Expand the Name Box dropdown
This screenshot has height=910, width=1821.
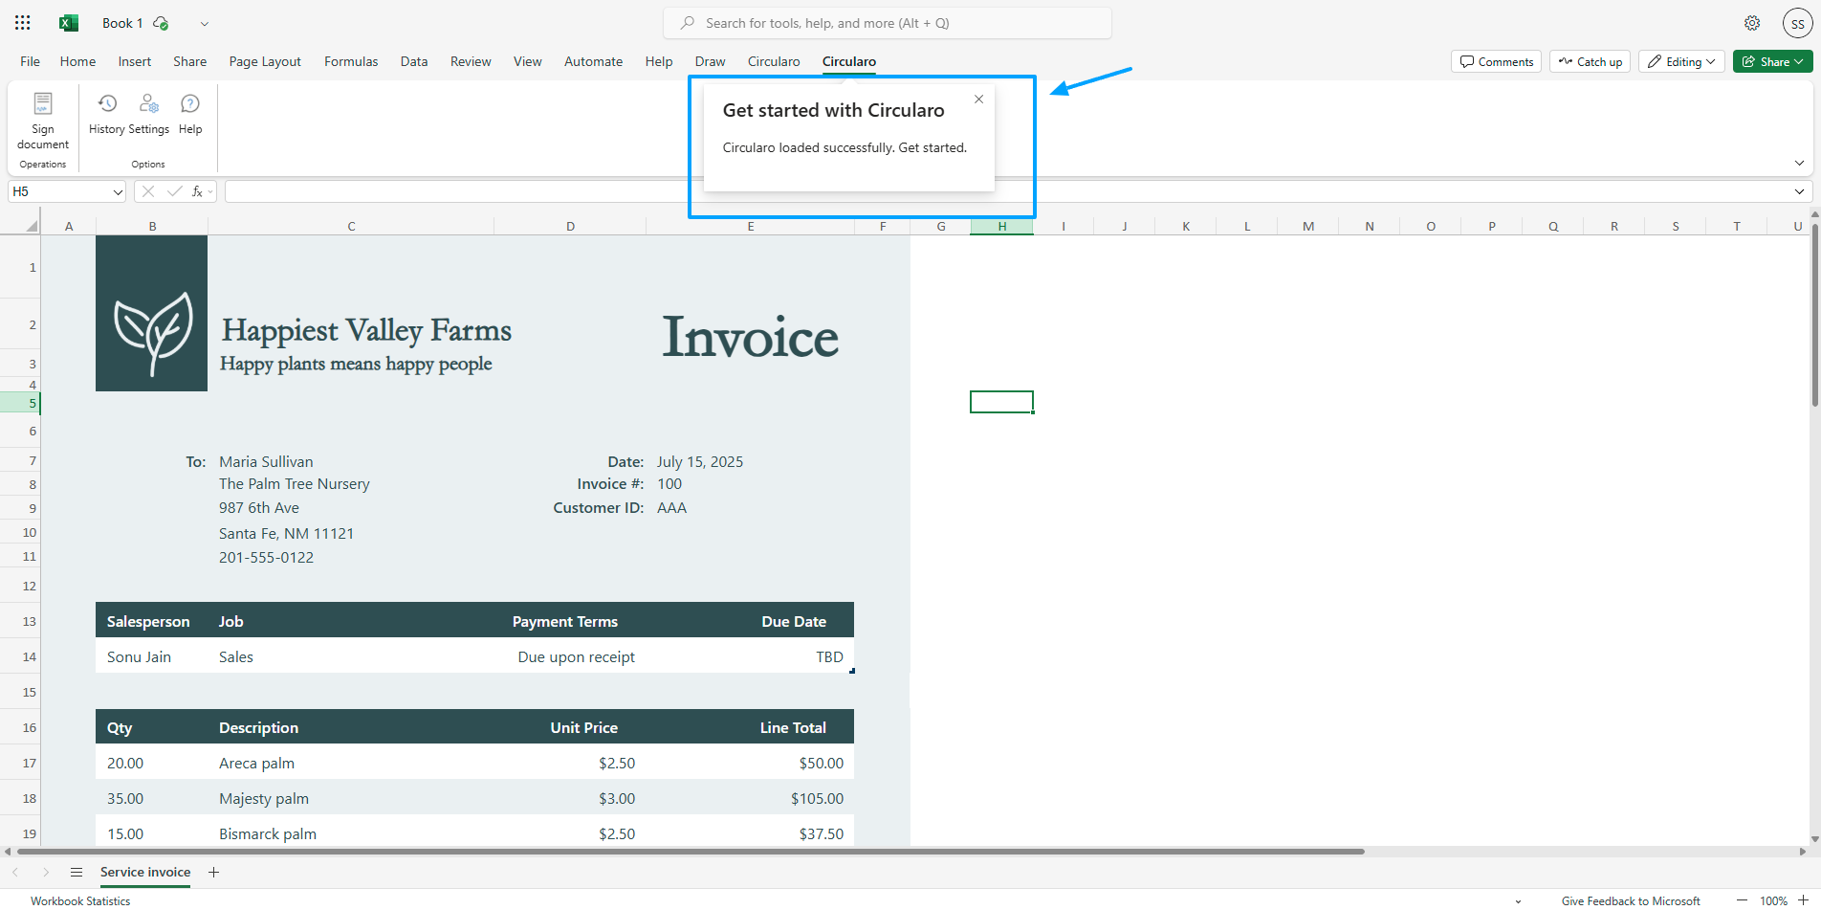pyautogui.click(x=118, y=191)
